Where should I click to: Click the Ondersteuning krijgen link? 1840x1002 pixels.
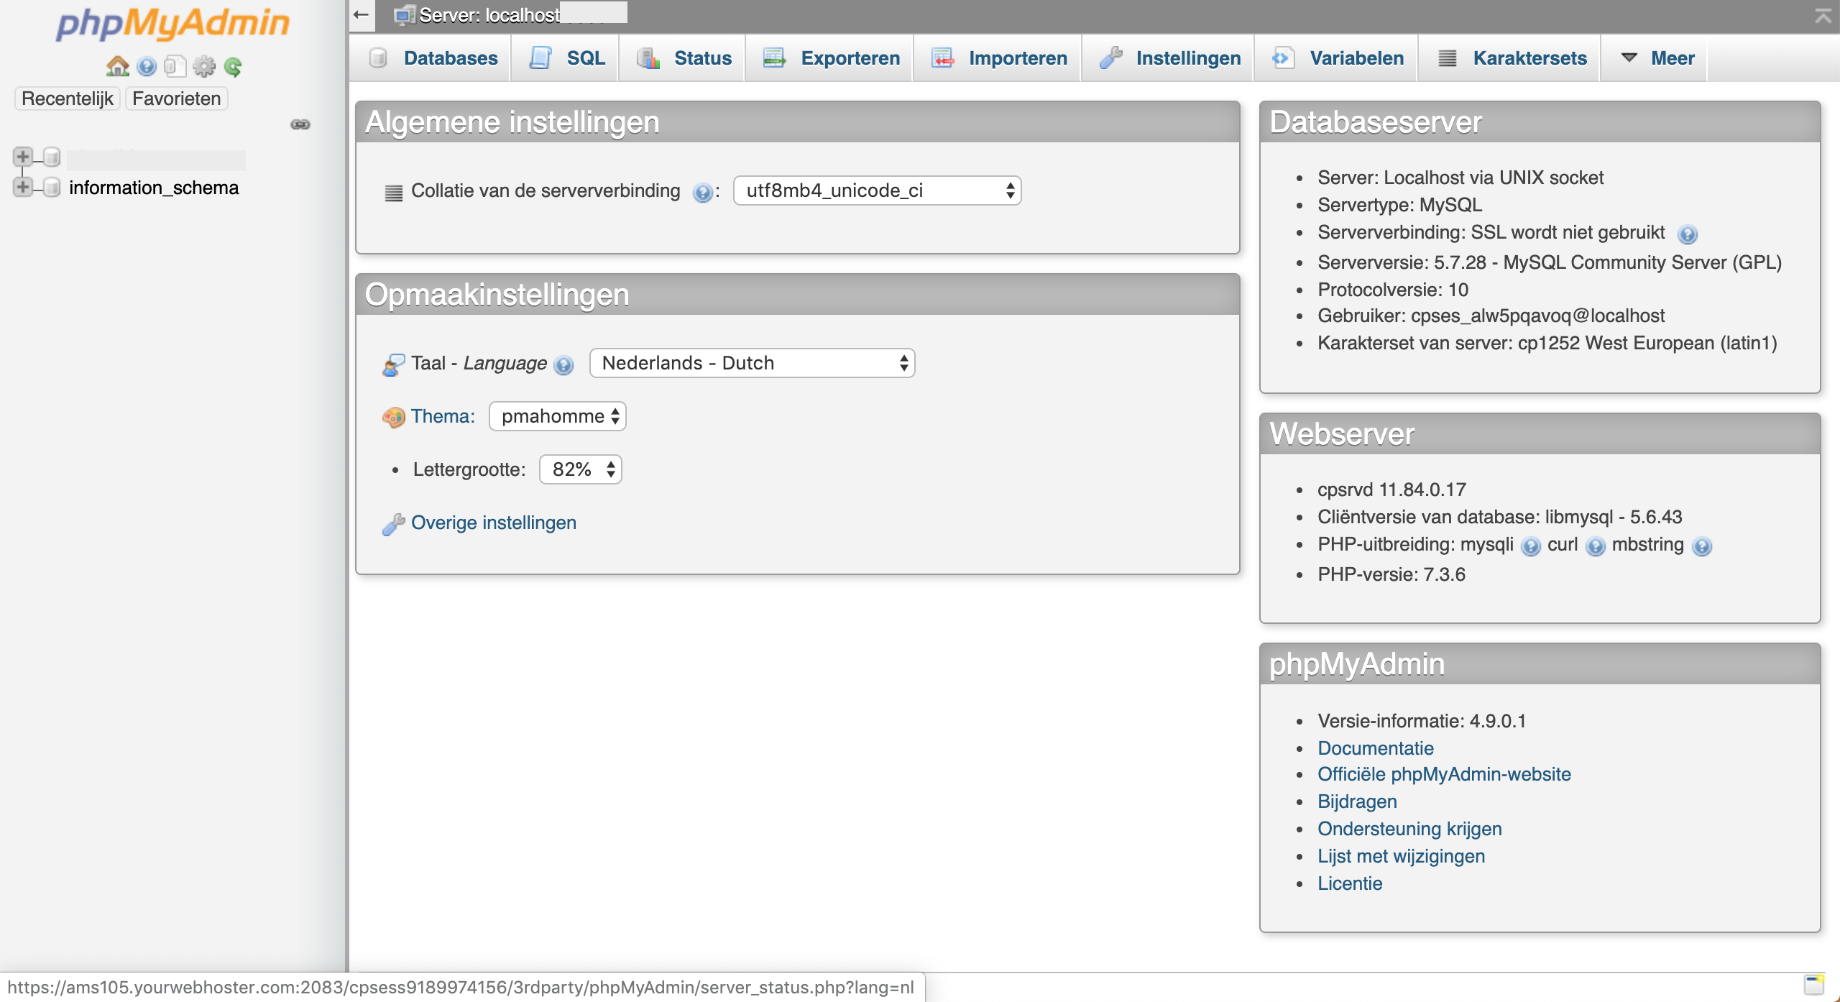click(x=1410, y=829)
